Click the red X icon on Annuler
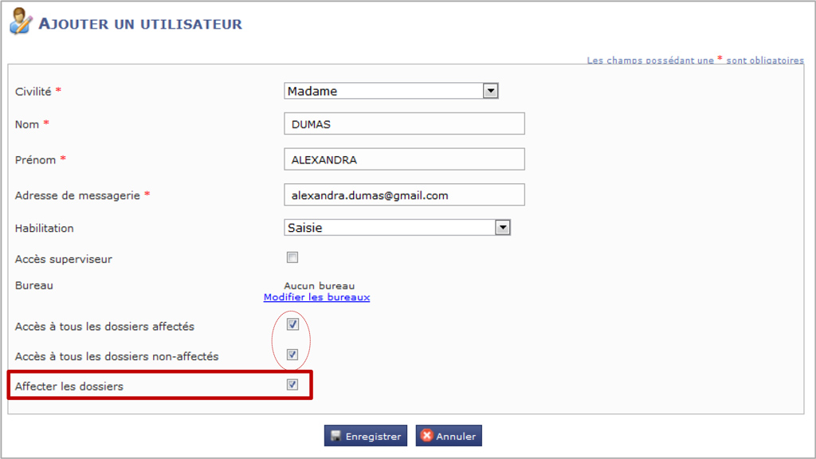 [427, 436]
